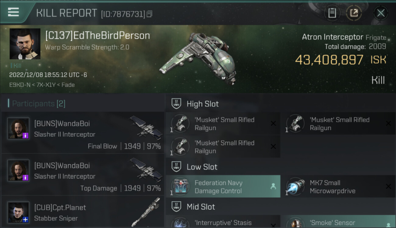Viewport: 396px width, 228px height.
Task: Copy the kill report ID icon
Action: (x=149, y=14)
